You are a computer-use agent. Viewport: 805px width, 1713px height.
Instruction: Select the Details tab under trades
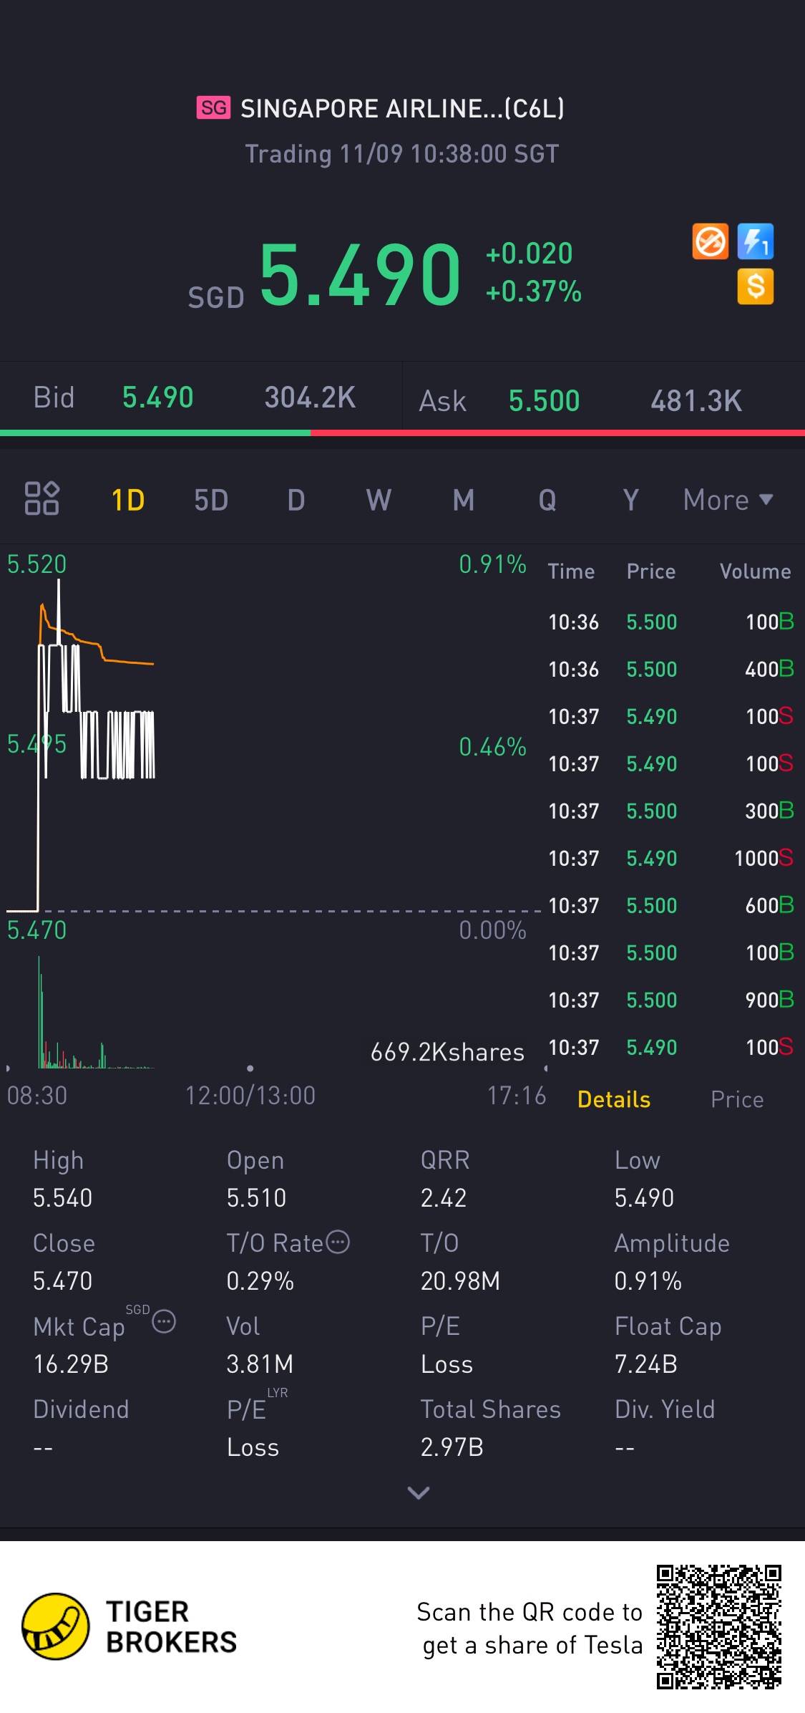tap(614, 1099)
